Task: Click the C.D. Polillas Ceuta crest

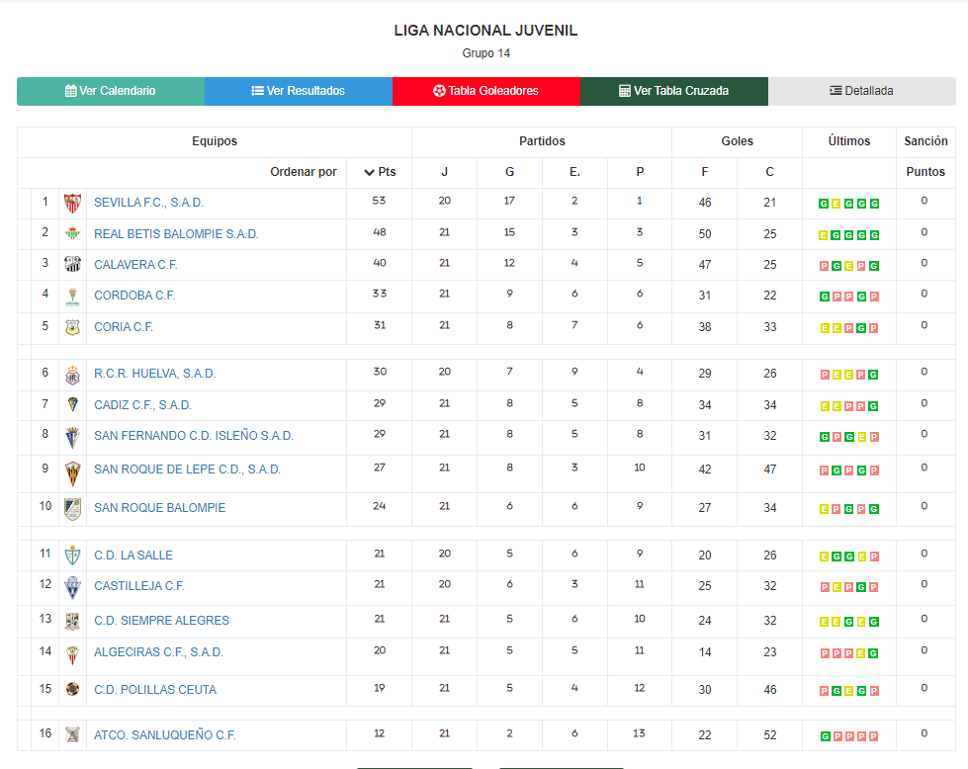Action: tap(73, 689)
